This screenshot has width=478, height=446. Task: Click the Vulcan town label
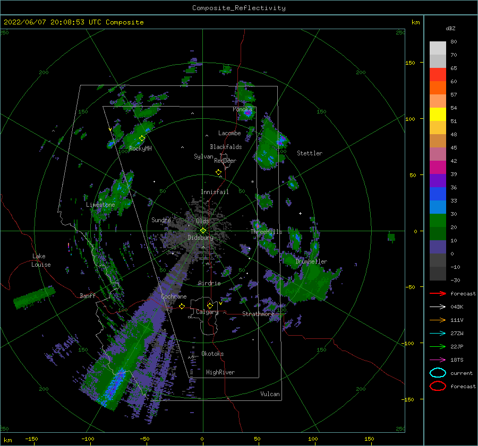[x=270, y=394]
